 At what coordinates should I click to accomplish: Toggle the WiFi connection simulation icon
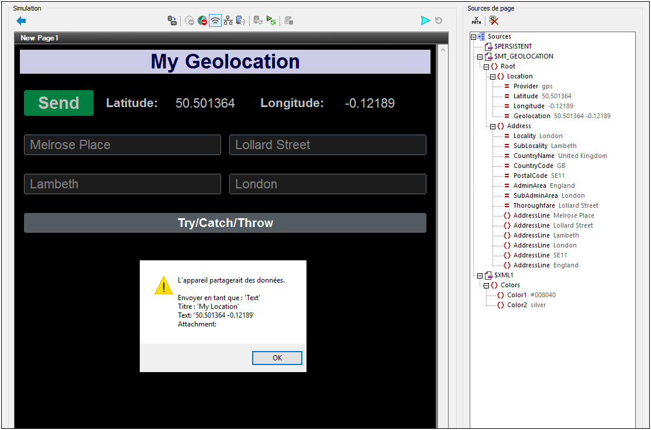pyautogui.click(x=215, y=21)
